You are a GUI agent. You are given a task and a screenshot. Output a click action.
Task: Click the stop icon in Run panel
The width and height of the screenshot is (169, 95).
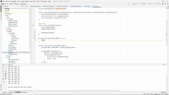click(3, 69)
